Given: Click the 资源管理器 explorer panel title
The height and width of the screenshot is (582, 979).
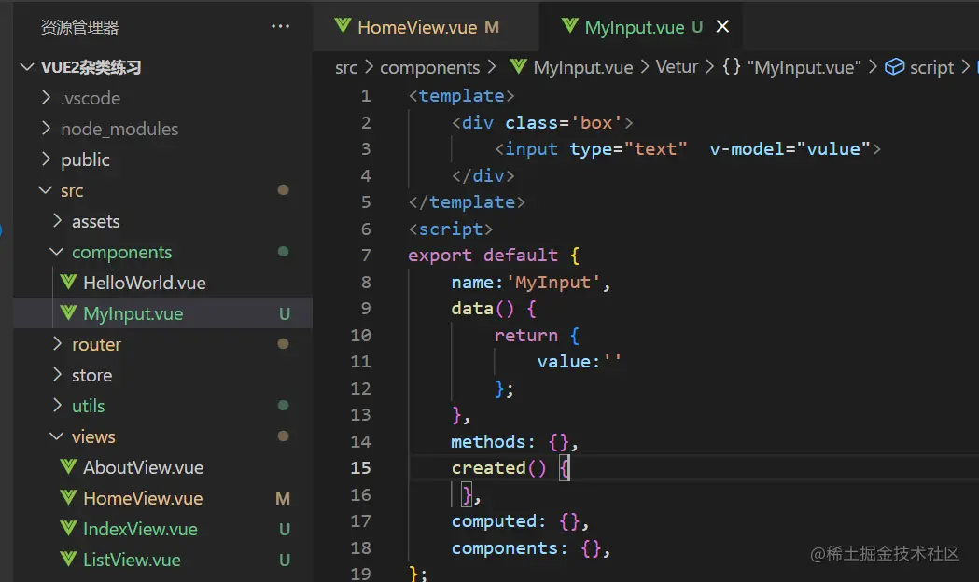Looking at the screenshot, I should click(79, 27).
